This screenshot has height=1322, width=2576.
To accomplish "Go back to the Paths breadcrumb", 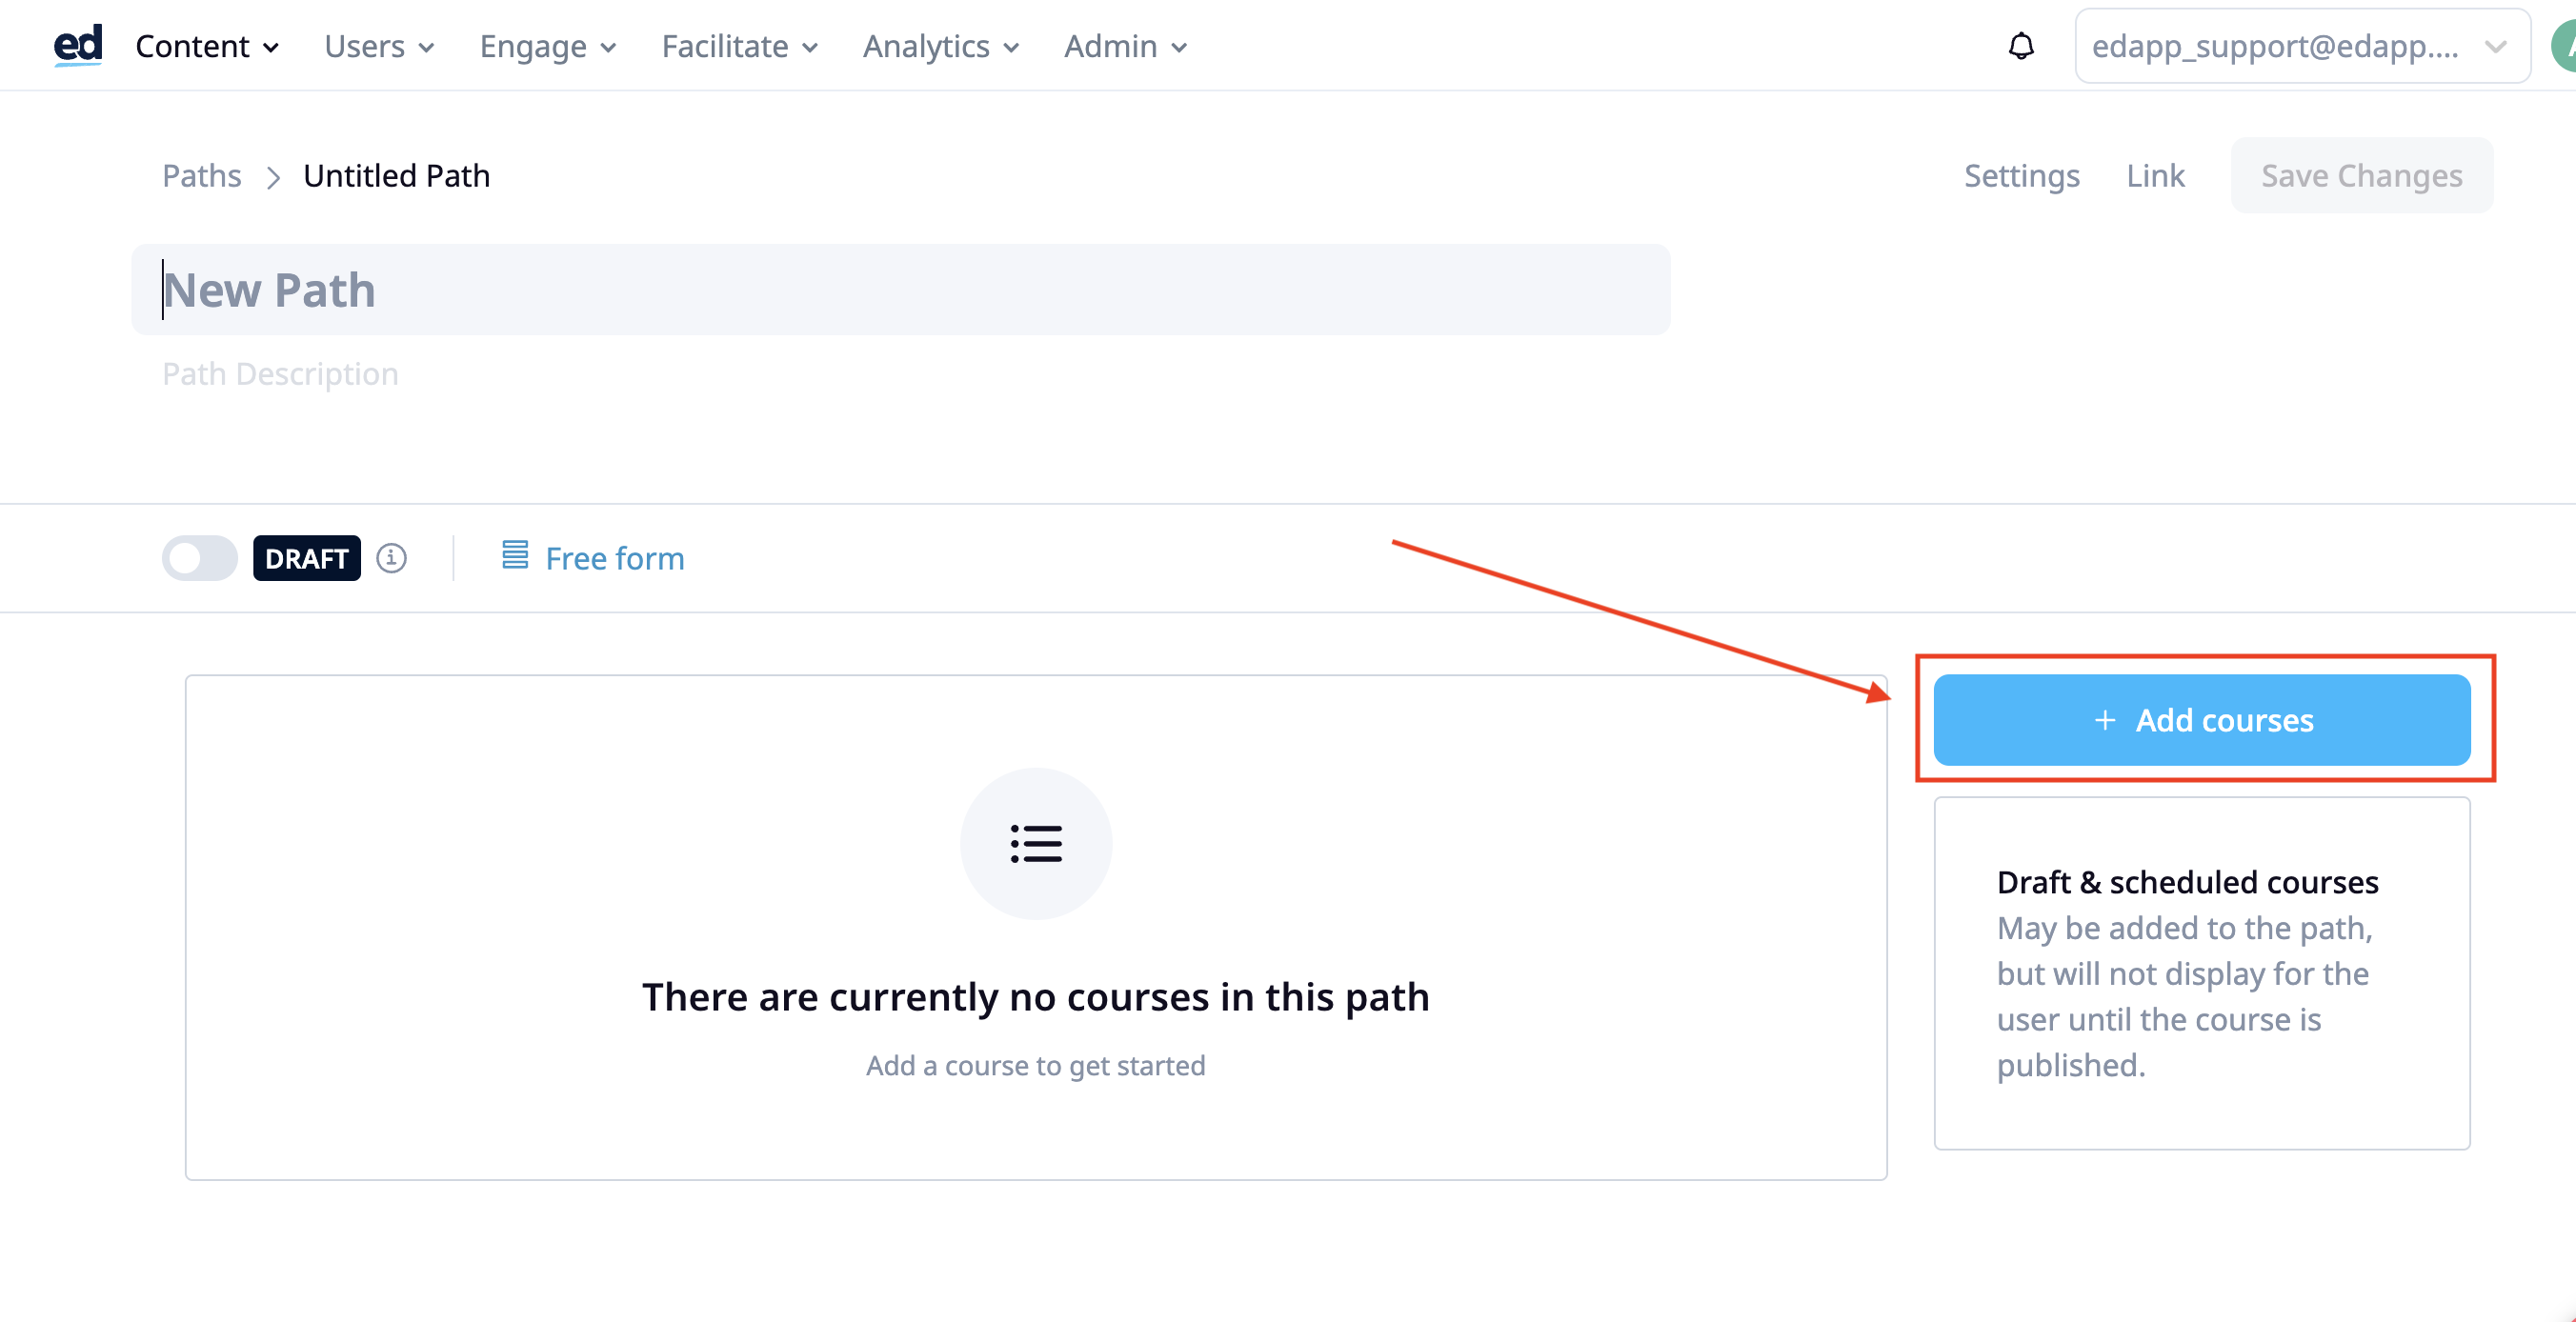I will click(202, 175).
